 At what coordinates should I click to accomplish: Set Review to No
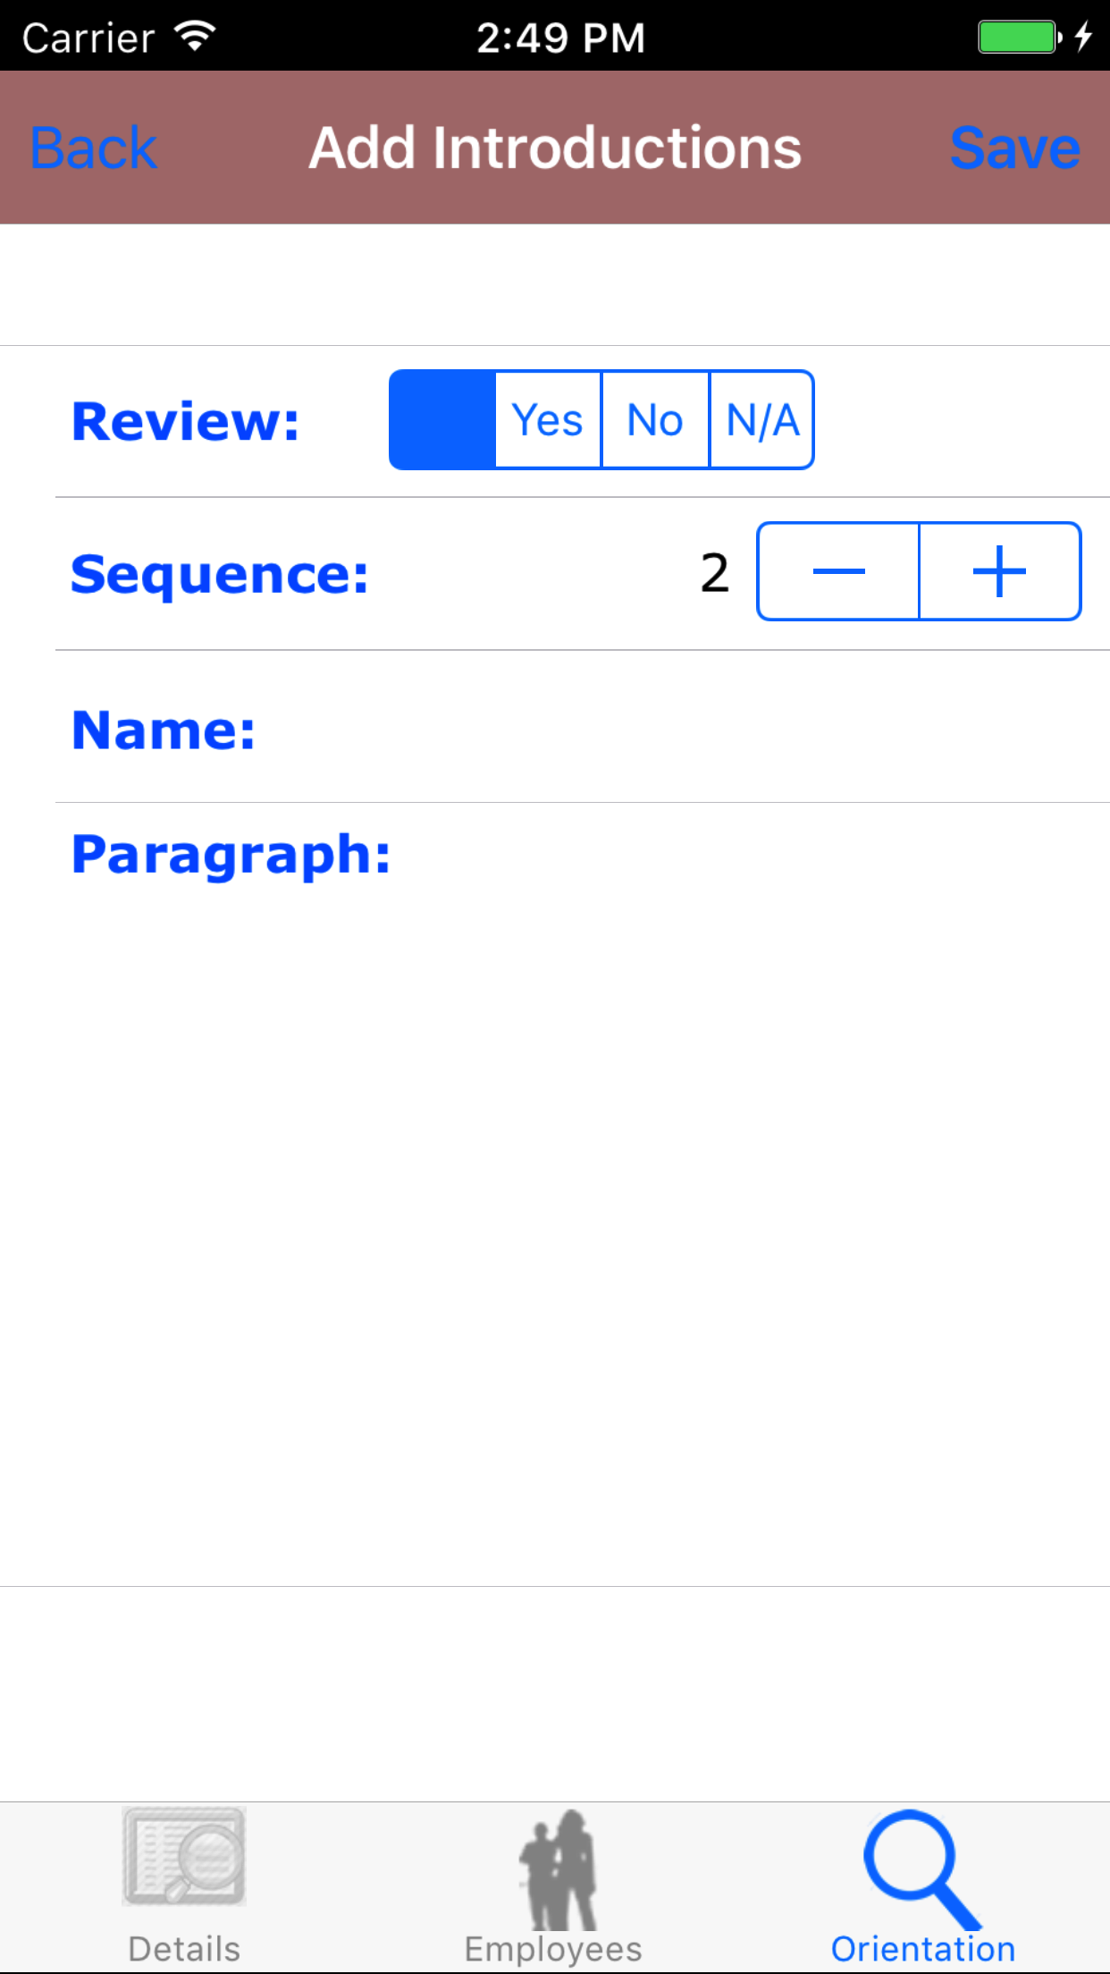pos(655,420)
